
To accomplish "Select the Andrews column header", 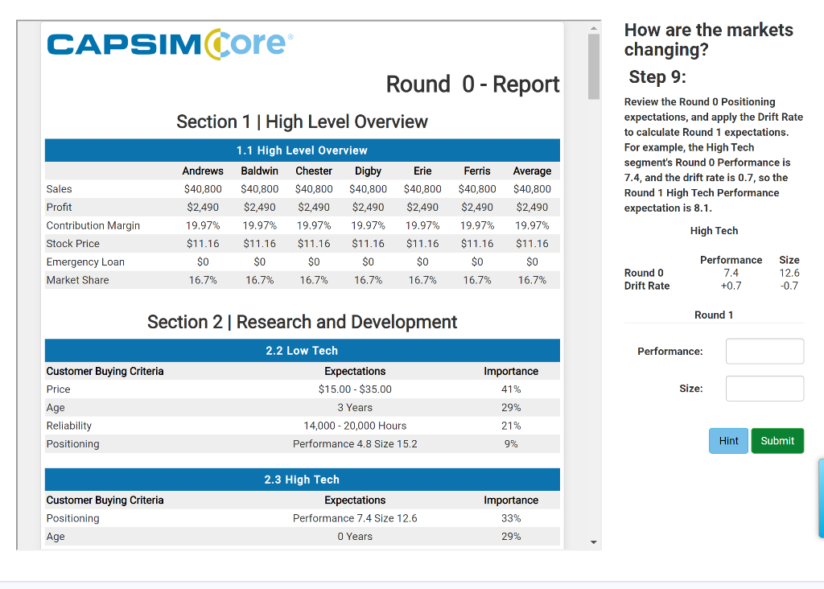I will [x=203, y=171].
